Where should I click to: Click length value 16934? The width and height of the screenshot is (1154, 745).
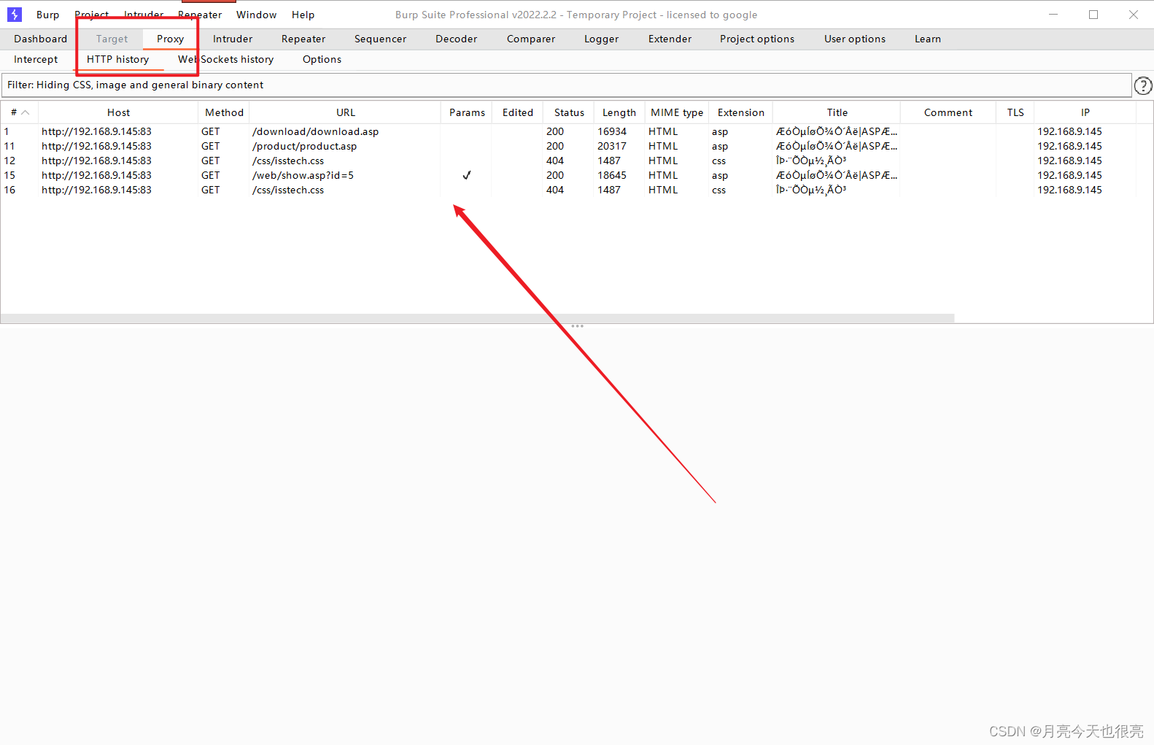[612, 131]
